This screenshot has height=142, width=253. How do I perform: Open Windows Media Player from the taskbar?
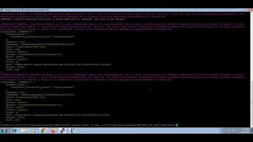(x=33, y=131)
